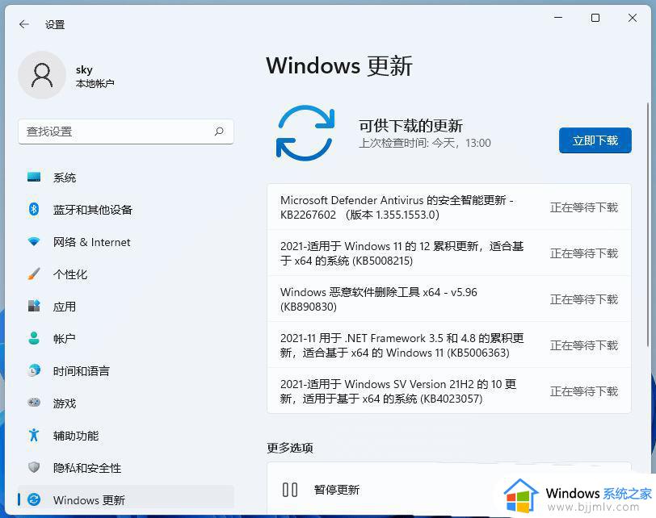This screenshot has height=518, width=656.
Task: Open 蓝牙和其他设备 settings
Action: pyautogui.click(x=125, y=210)
